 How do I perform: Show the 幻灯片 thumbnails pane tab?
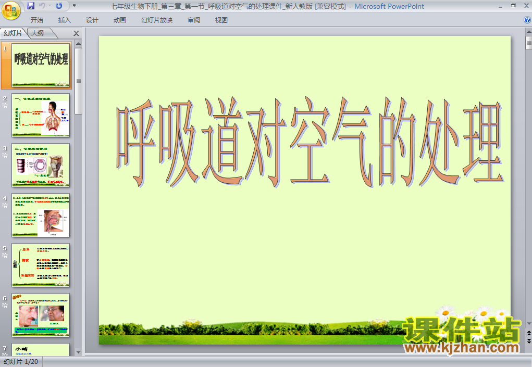(x=13, y=33)
